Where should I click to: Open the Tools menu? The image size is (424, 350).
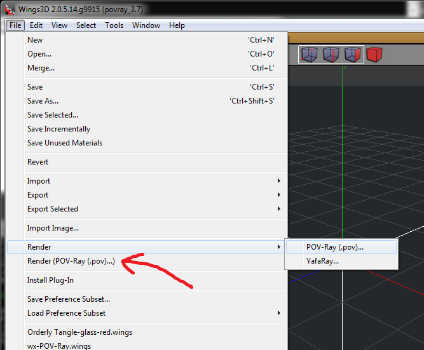(114, 25)
